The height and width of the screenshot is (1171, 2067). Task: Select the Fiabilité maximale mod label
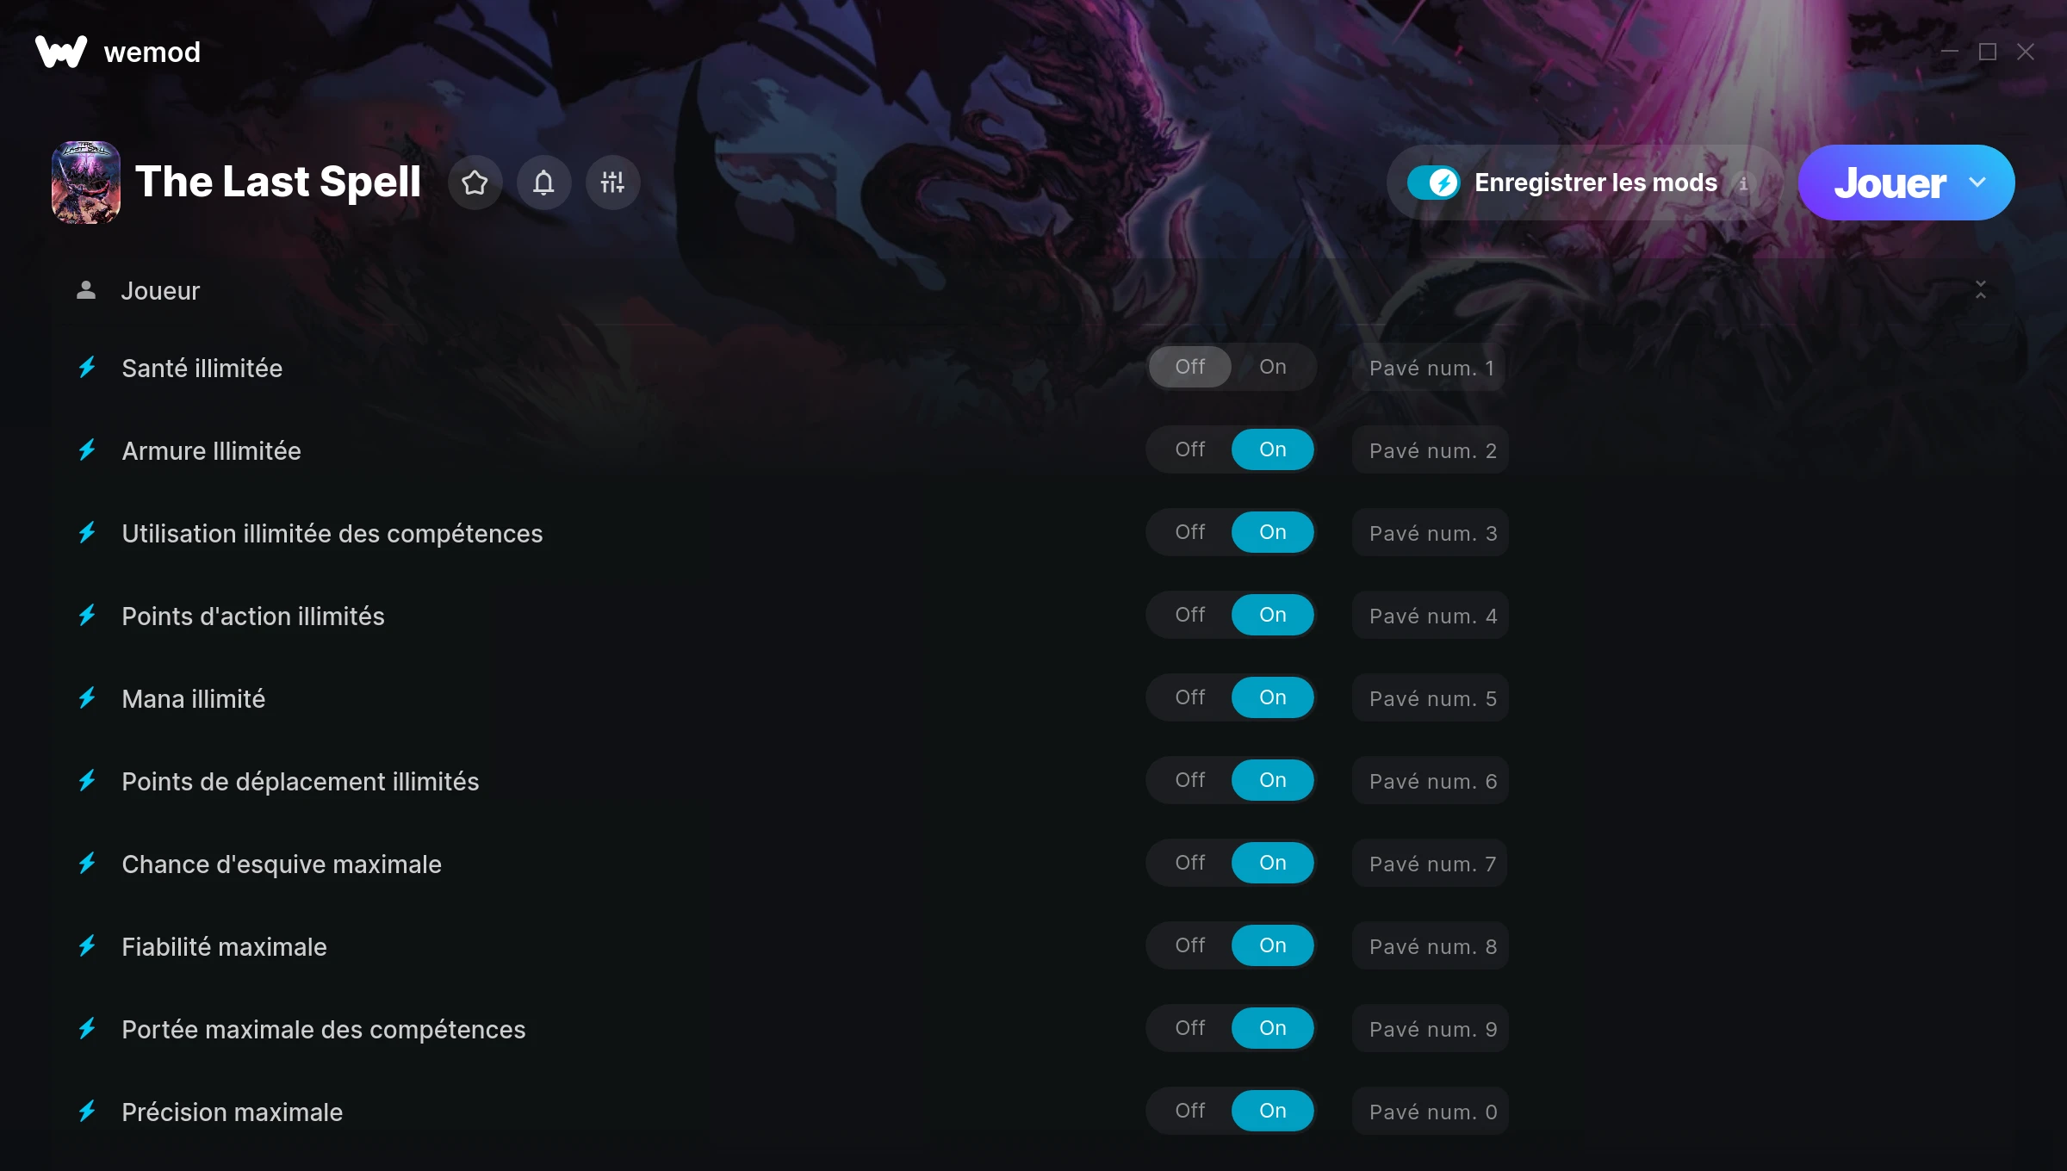click(224, 946)
